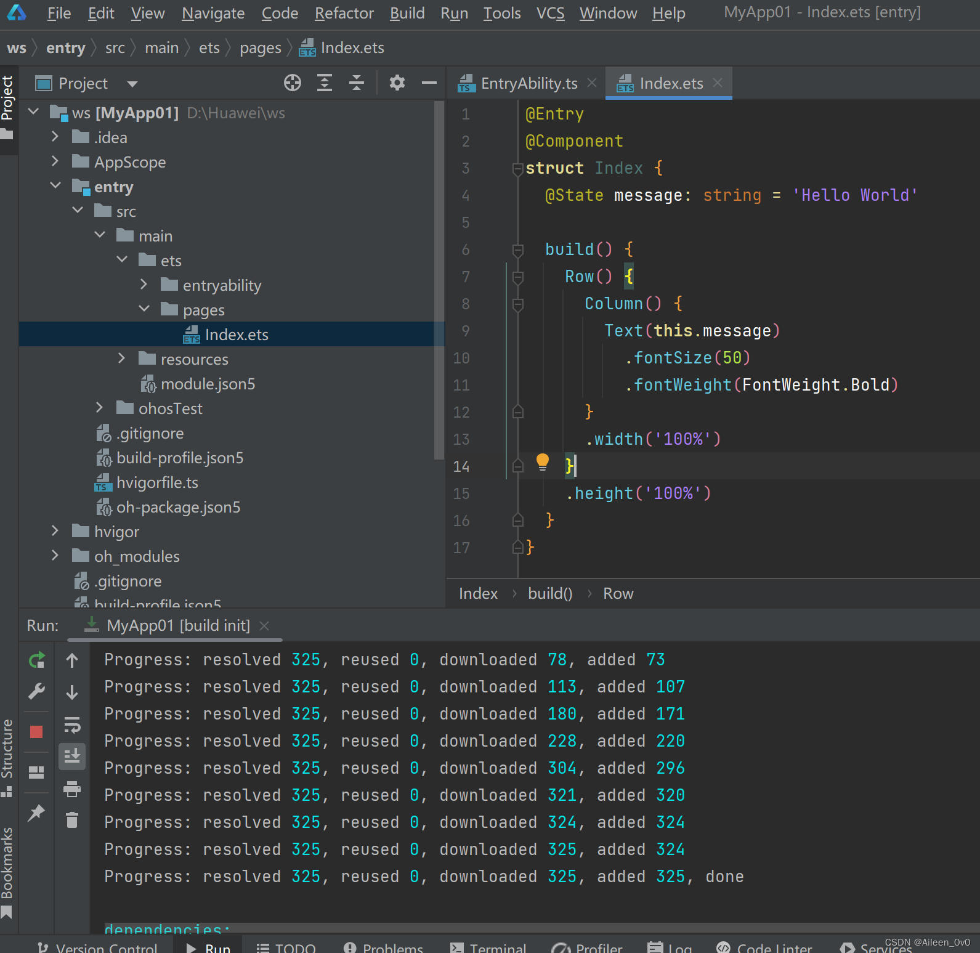Toggle pin tab icon in Run panel
This screenshot has width=980, height=953.
point(36,813)
